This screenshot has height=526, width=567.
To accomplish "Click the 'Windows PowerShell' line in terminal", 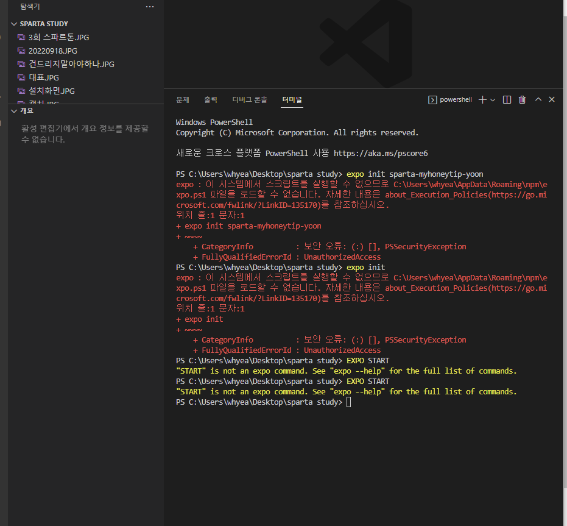I will (214, 123).
